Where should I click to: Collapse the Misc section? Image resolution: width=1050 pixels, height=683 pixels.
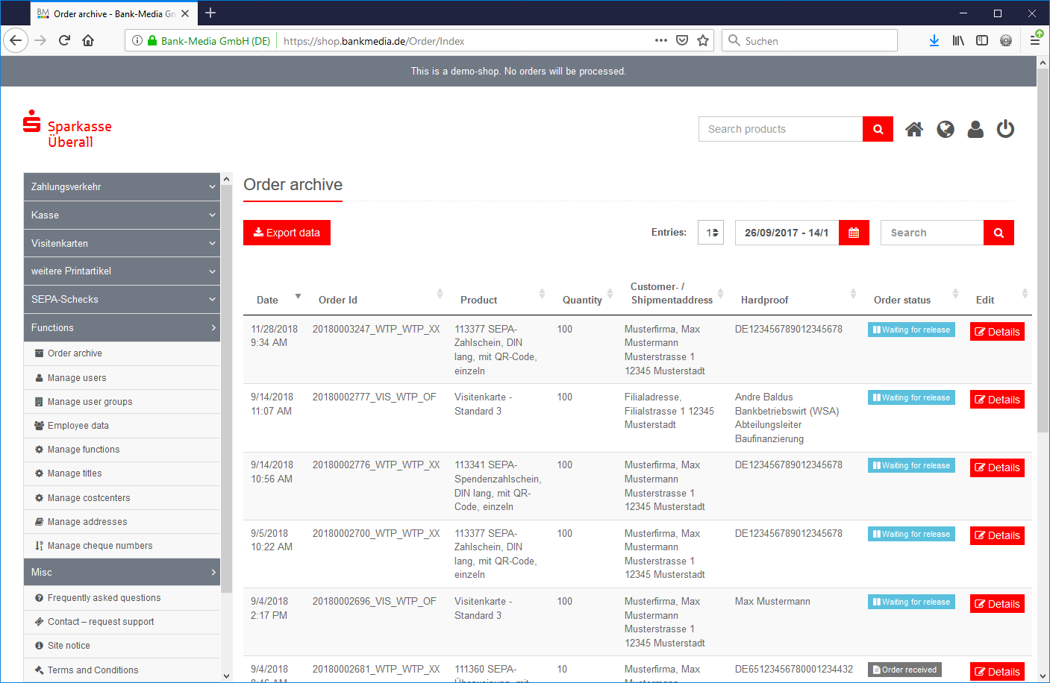click(122, 572)
